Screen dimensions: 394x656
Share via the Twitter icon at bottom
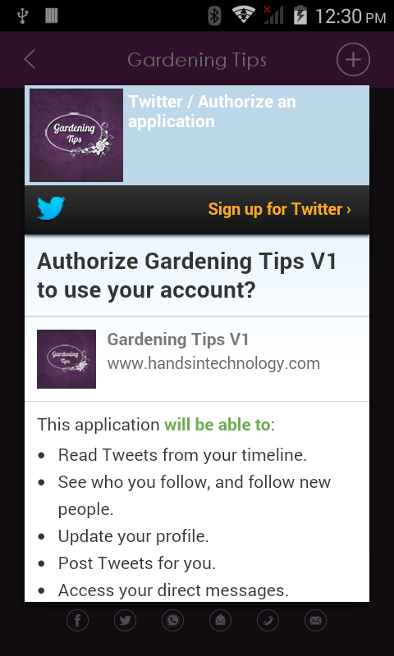click(126, 620)
